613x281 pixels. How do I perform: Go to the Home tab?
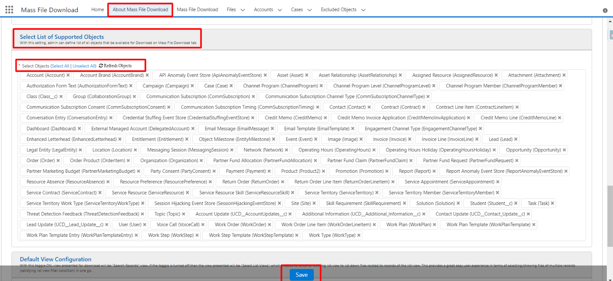[98, 10]
